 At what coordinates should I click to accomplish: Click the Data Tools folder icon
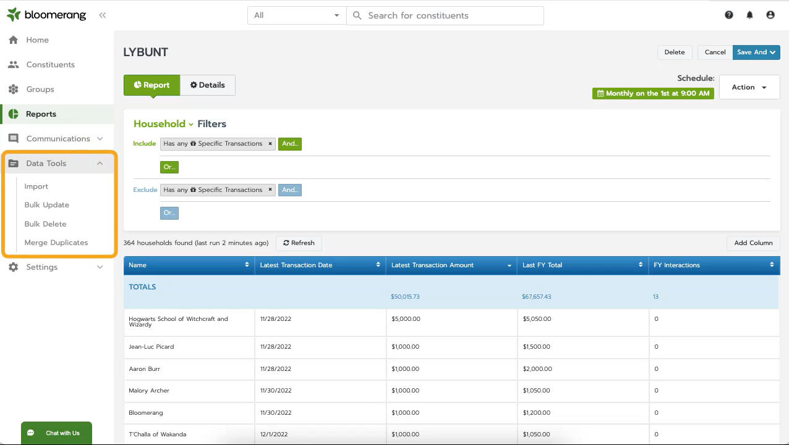13,164
